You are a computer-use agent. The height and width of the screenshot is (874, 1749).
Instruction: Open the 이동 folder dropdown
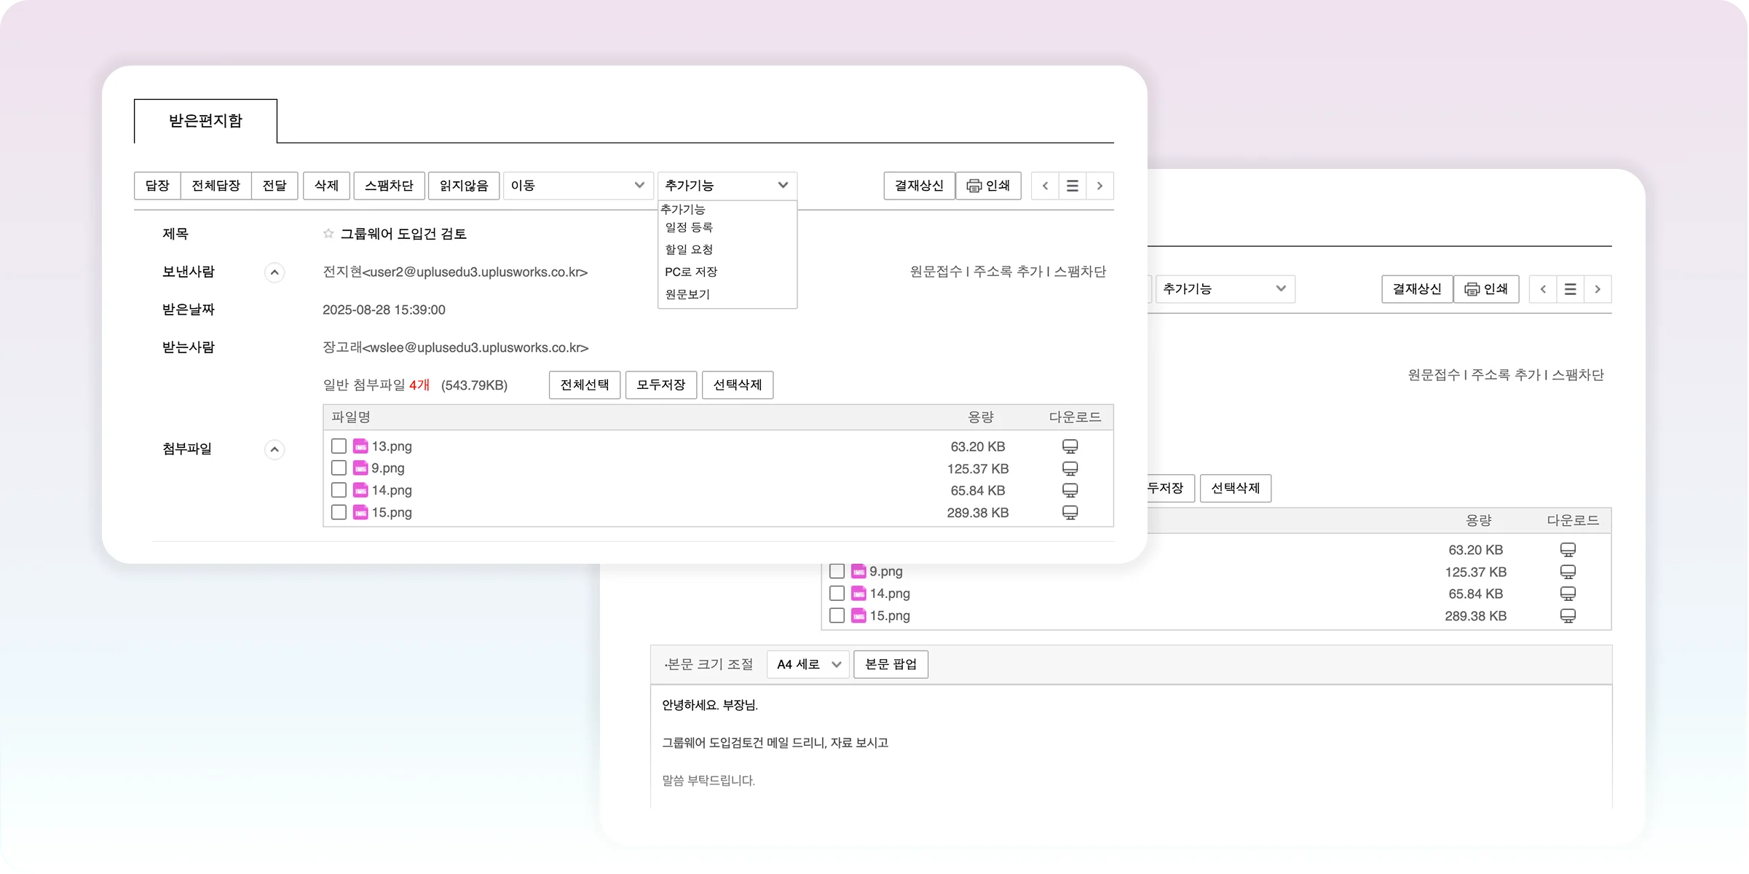click(x=577, y=186)
